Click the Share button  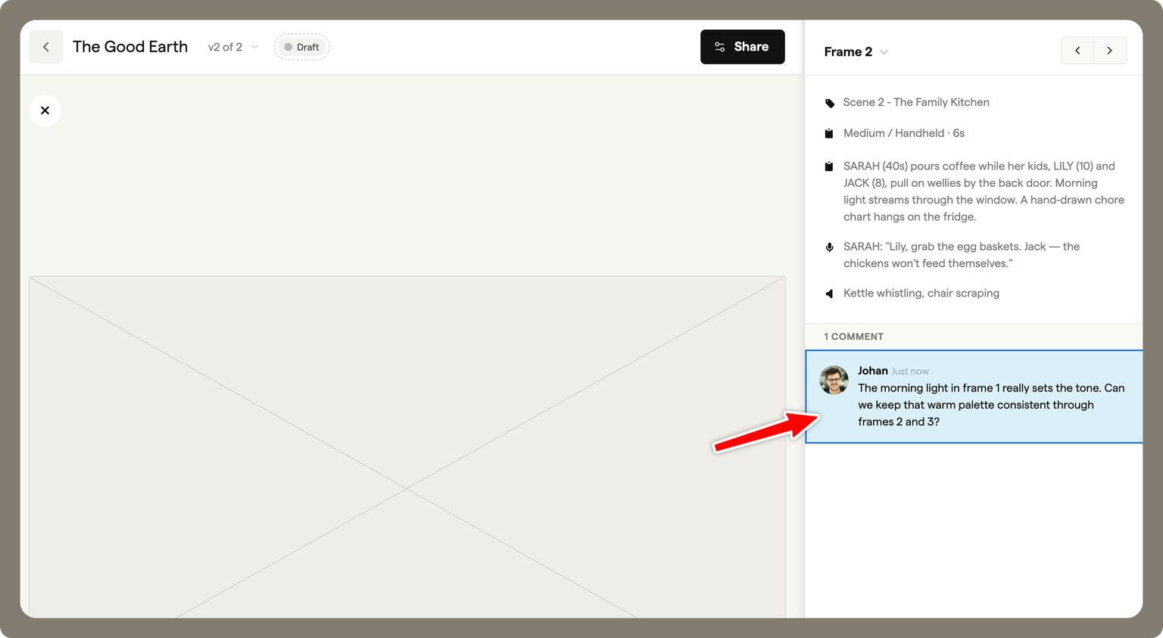(742, 47)
